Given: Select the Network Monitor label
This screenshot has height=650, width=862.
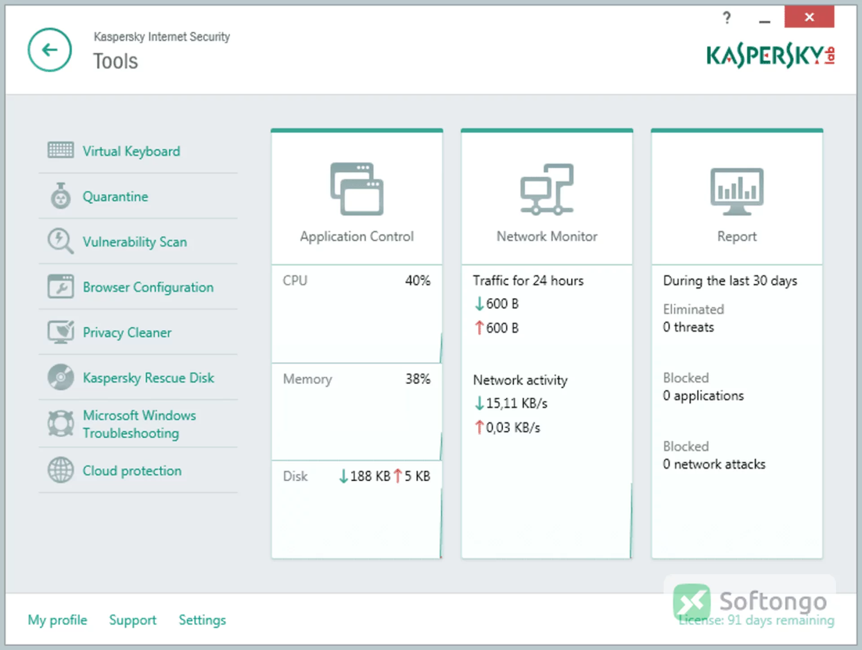Looking at the screenshot, I should 547,237.
